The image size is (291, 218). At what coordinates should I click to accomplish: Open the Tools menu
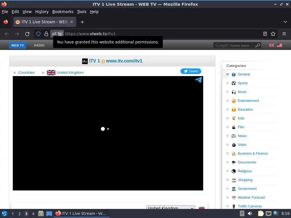(x=82, y=12)
